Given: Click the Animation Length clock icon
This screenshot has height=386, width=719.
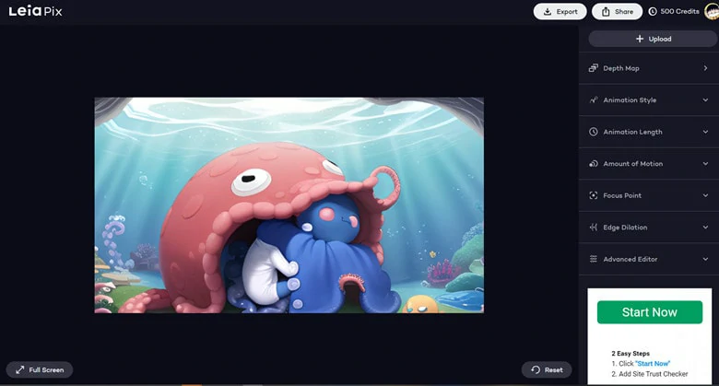Looking at the screenshot, I should click(594, 132).
